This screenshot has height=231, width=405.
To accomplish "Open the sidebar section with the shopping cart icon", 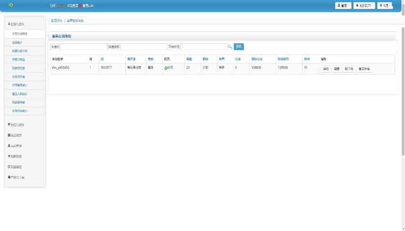I will [16, 125].
